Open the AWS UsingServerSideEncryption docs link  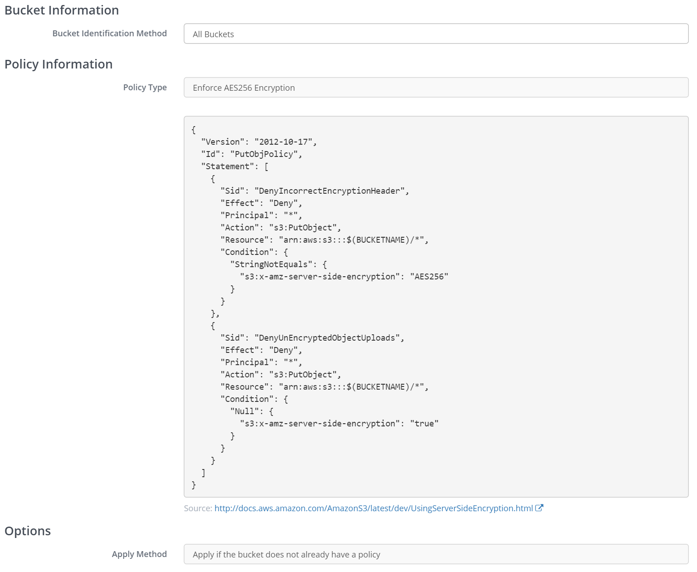coord(373,508)
